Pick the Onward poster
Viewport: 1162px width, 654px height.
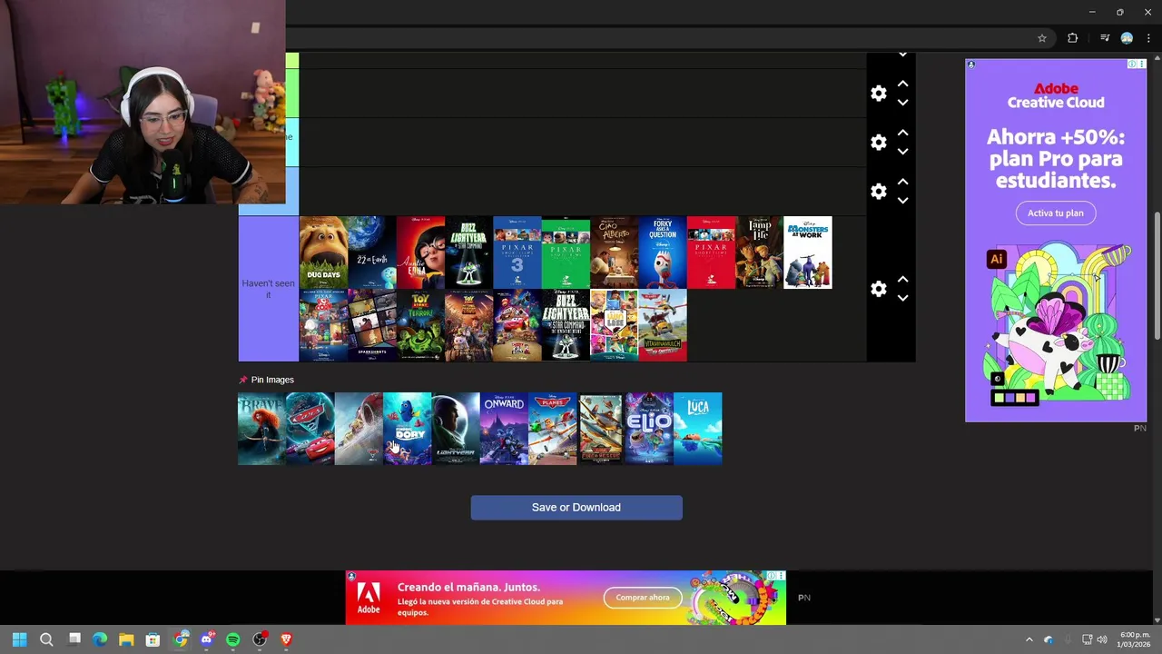(x=504, y=429)
